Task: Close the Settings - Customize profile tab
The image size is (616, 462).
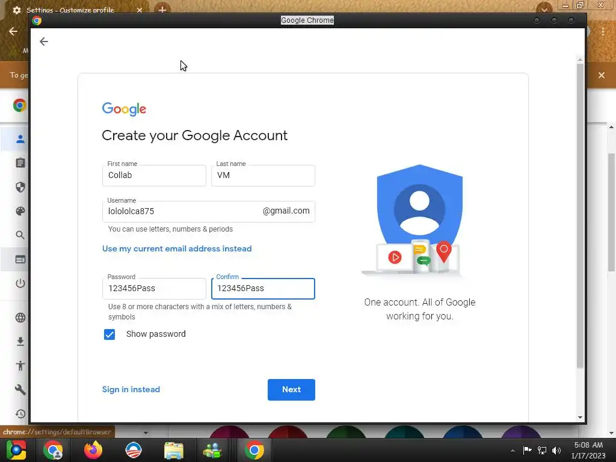Action: tap(140, 10)
